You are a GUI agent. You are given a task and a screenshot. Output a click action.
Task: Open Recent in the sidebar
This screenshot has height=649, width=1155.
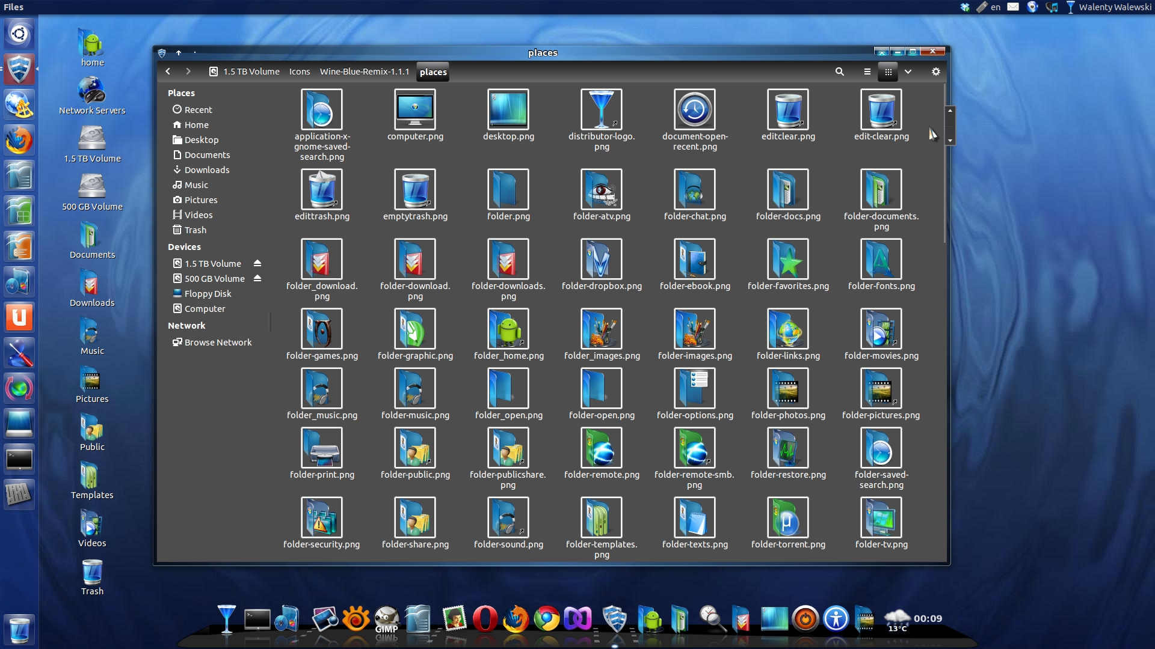click(x=192, y=110)
